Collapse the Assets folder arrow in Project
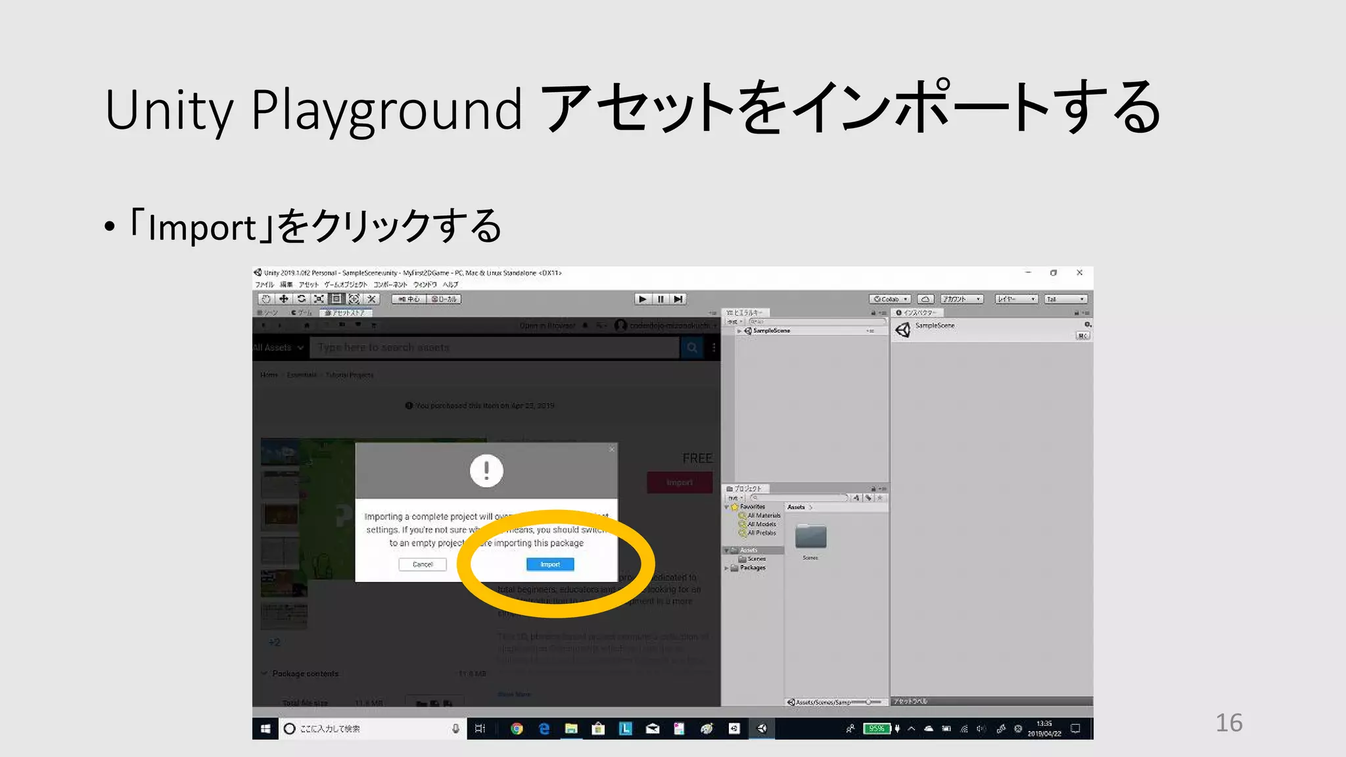This screenshot has height=757, width=1346. pos(727,550)
